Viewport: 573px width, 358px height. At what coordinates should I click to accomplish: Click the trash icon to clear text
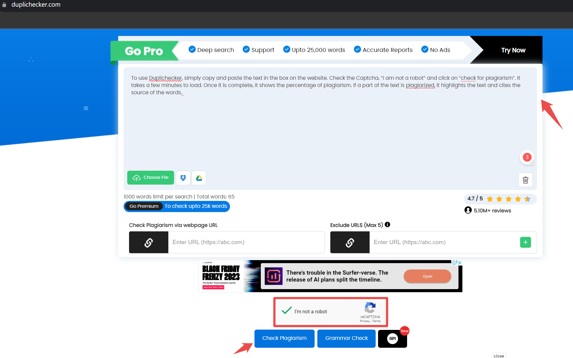[526, 180]
